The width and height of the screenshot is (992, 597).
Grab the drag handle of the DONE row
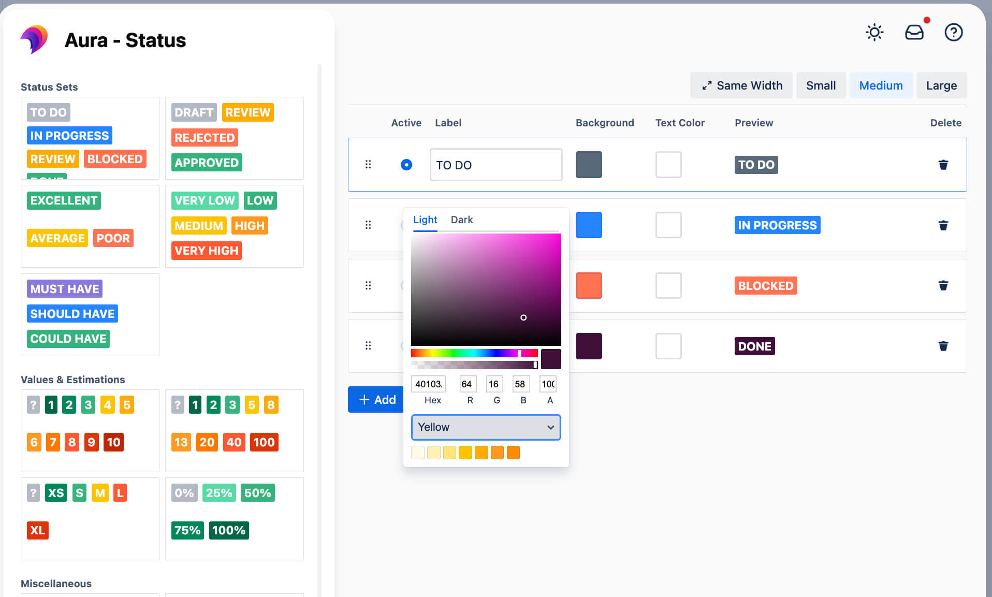(368, 346)
